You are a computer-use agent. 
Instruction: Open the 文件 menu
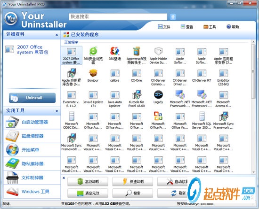(164, 27)
